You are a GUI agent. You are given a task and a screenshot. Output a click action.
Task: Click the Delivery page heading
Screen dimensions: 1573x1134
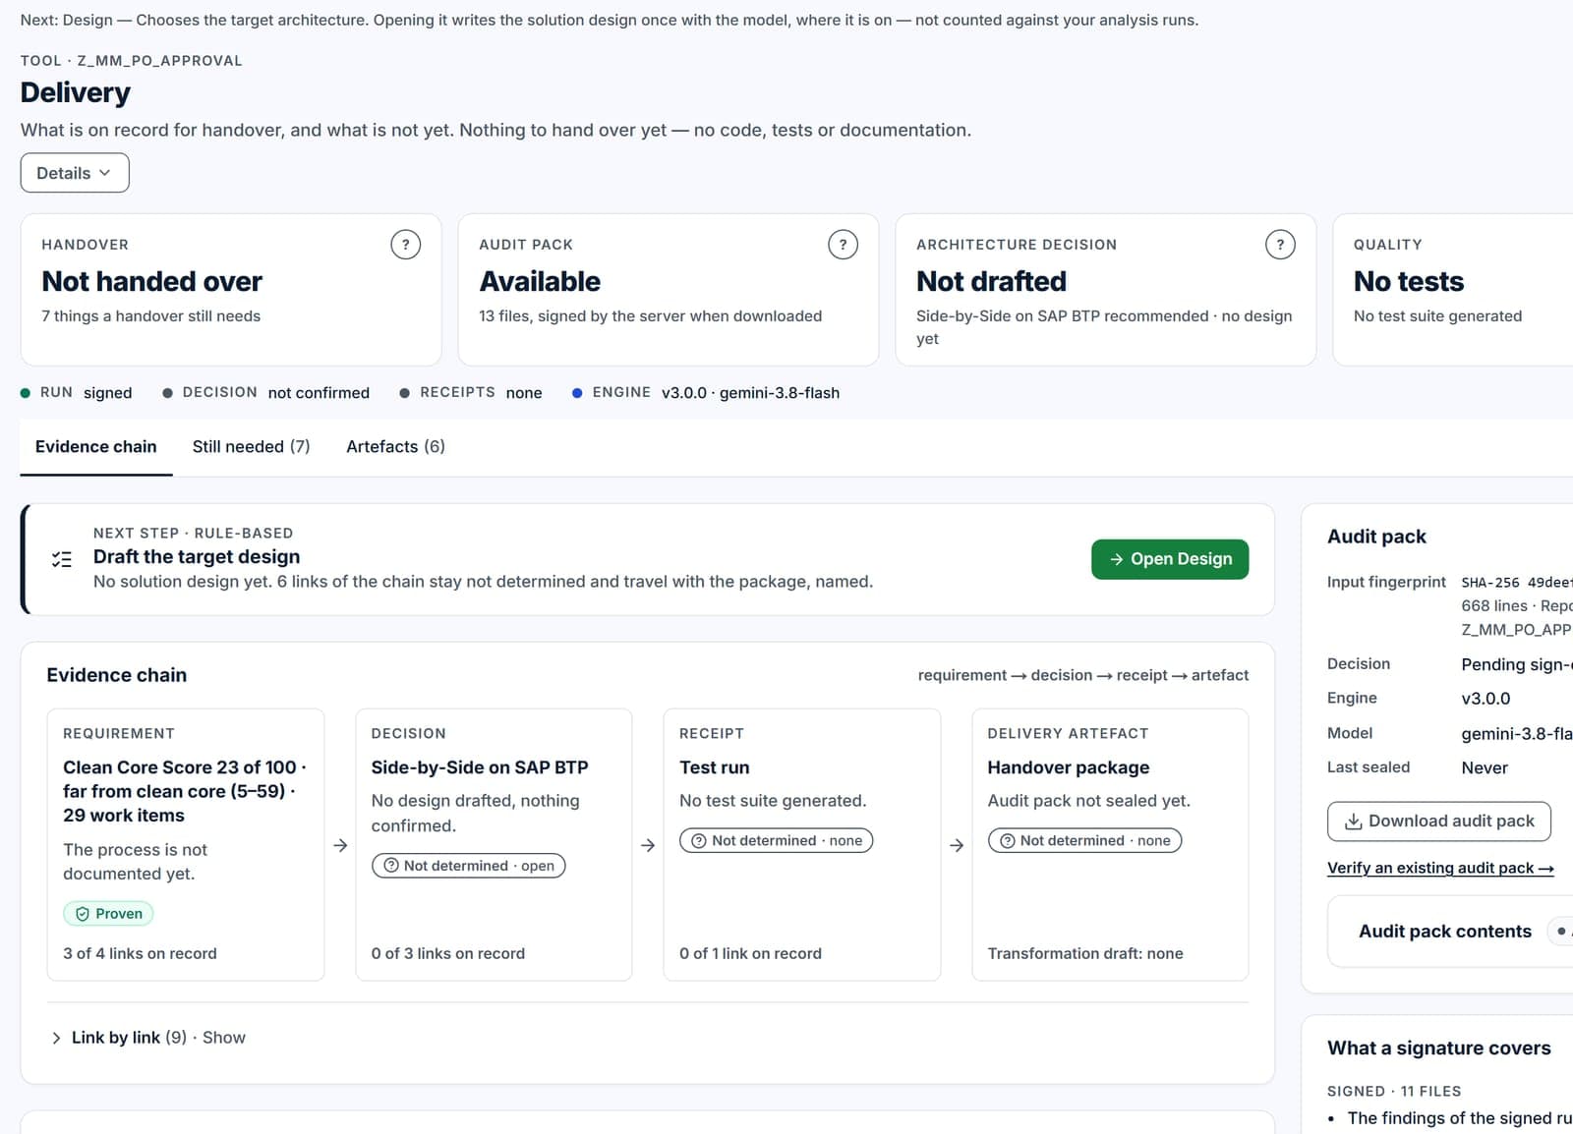point(76,92)
